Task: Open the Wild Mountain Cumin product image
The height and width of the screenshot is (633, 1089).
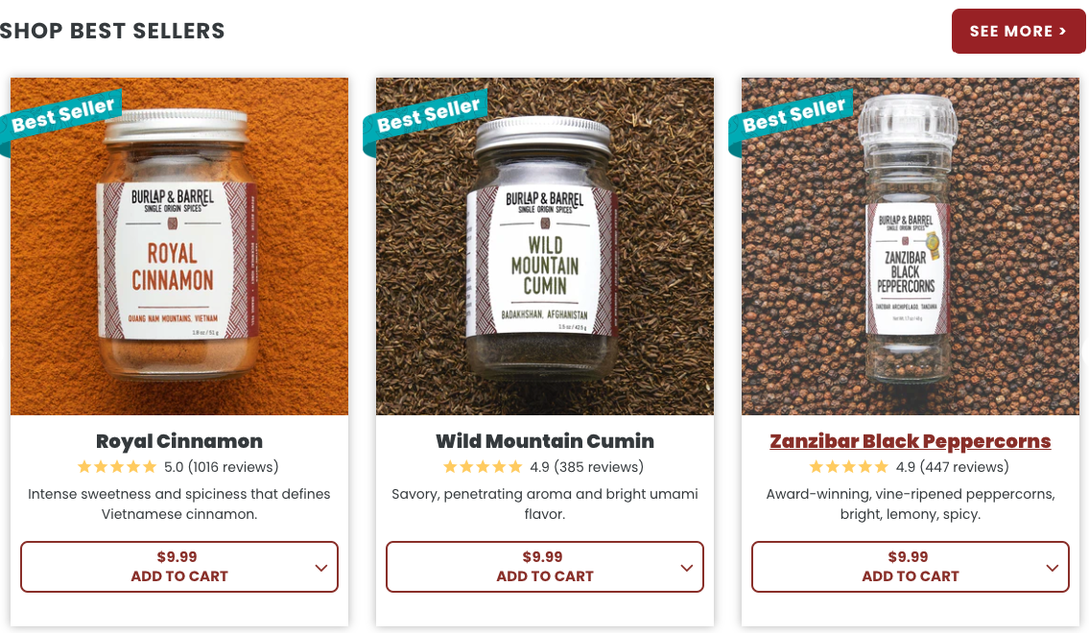Action: [x=545, y=246]
